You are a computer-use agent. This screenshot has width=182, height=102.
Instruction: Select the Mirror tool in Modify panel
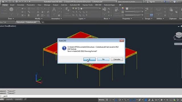(38, 12)
